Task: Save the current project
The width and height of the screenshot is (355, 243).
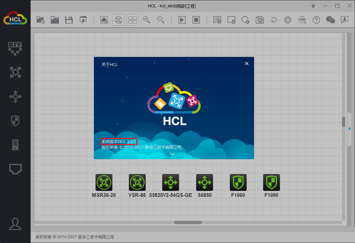Action: point(69,20)
